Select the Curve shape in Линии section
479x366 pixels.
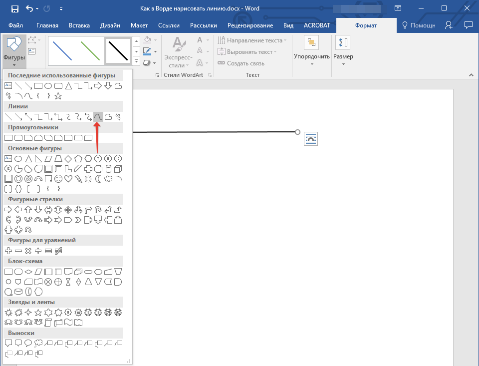tap(98, 117)
